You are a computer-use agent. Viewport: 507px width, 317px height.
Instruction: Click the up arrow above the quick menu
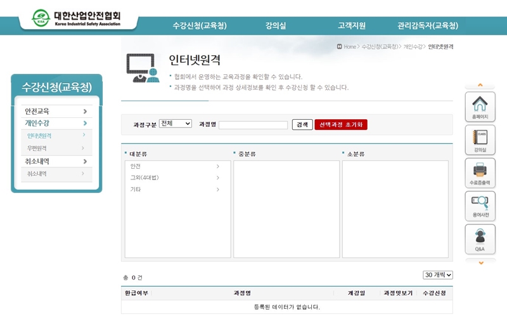480,85
